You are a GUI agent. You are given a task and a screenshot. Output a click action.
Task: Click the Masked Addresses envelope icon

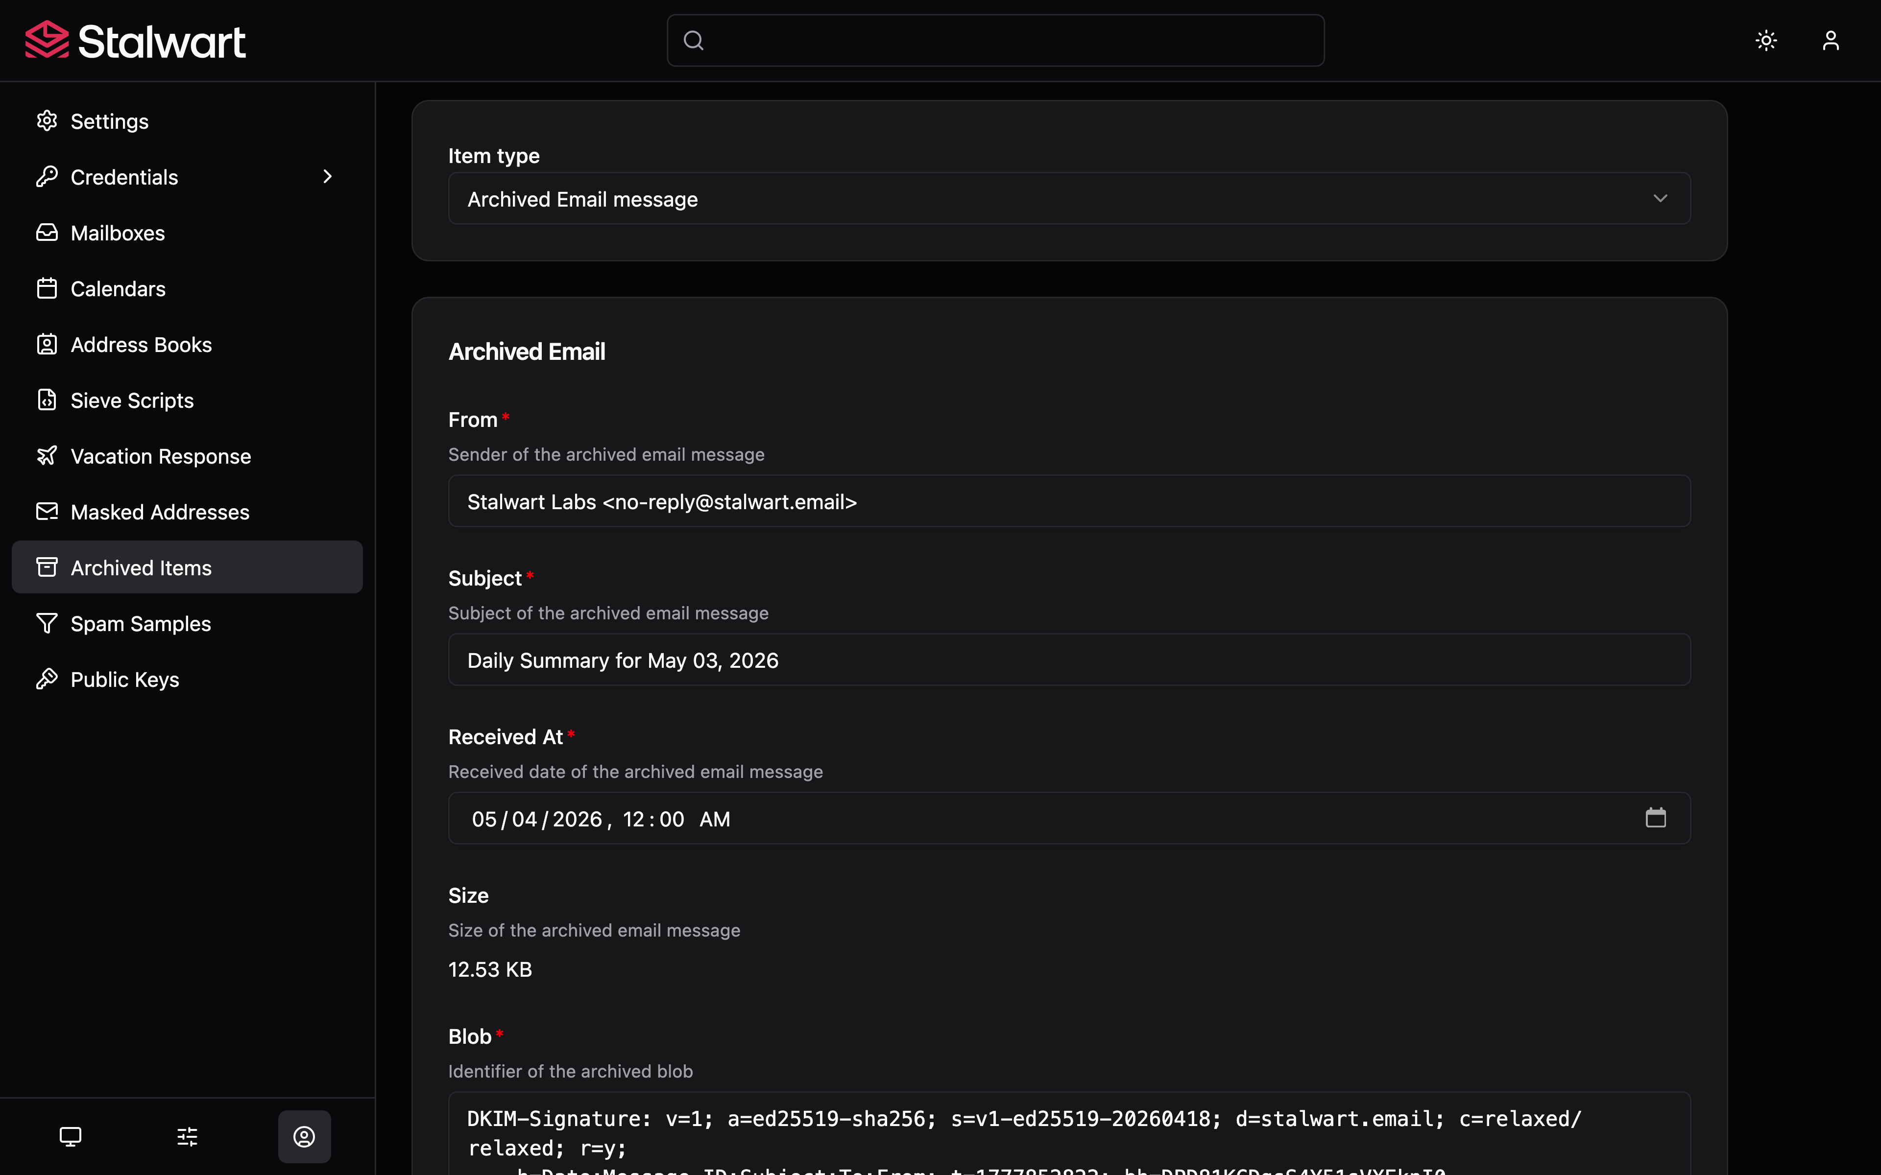tap(47, 511)
